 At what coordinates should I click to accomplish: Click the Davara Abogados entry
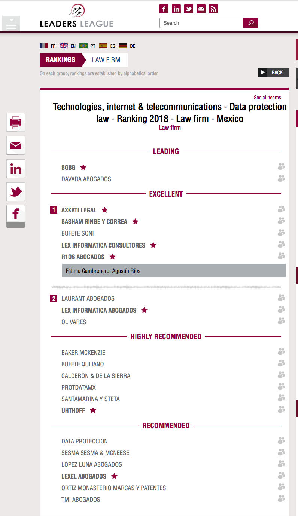click(86, 179)
